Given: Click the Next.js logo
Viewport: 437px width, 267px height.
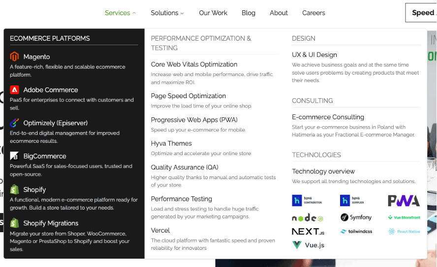Looking at the screenshot, I should 308,231.
